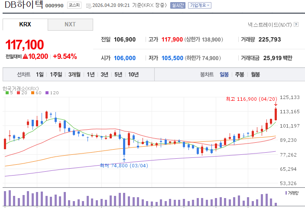
Task: Select the 1일 line chart range
Action: click(x=40, y=74)
